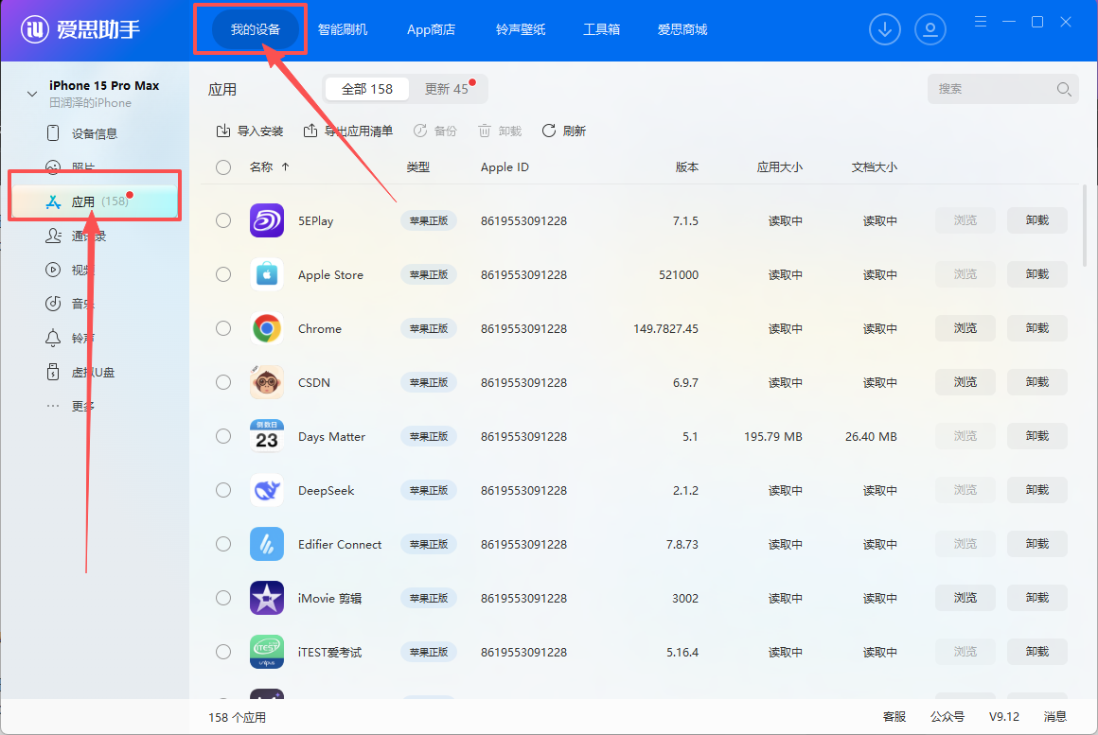Click the 公众号 link in status bar

(x=947, y=717)
